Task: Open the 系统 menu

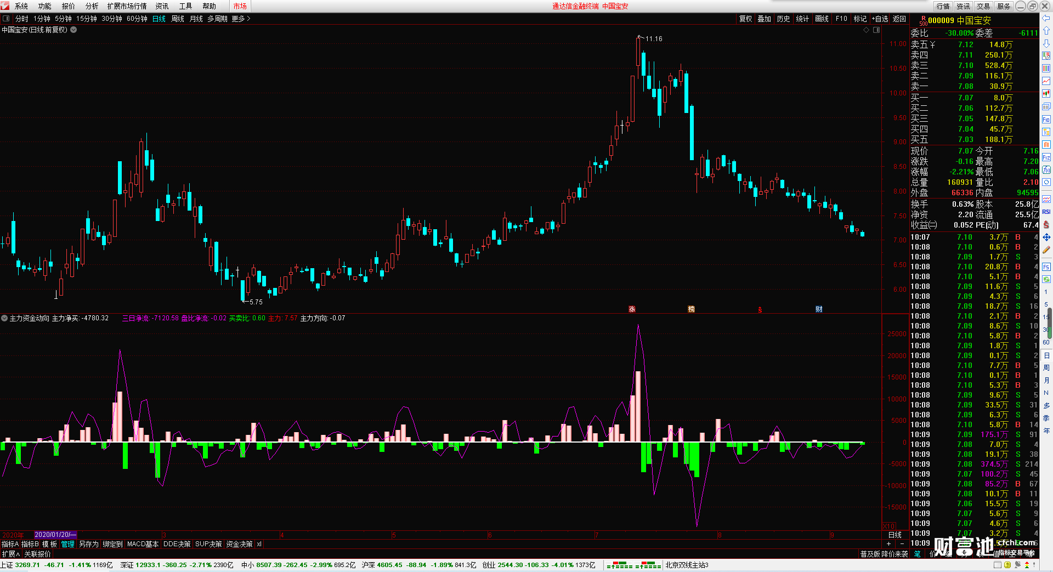Action: [x=21, y=6]
